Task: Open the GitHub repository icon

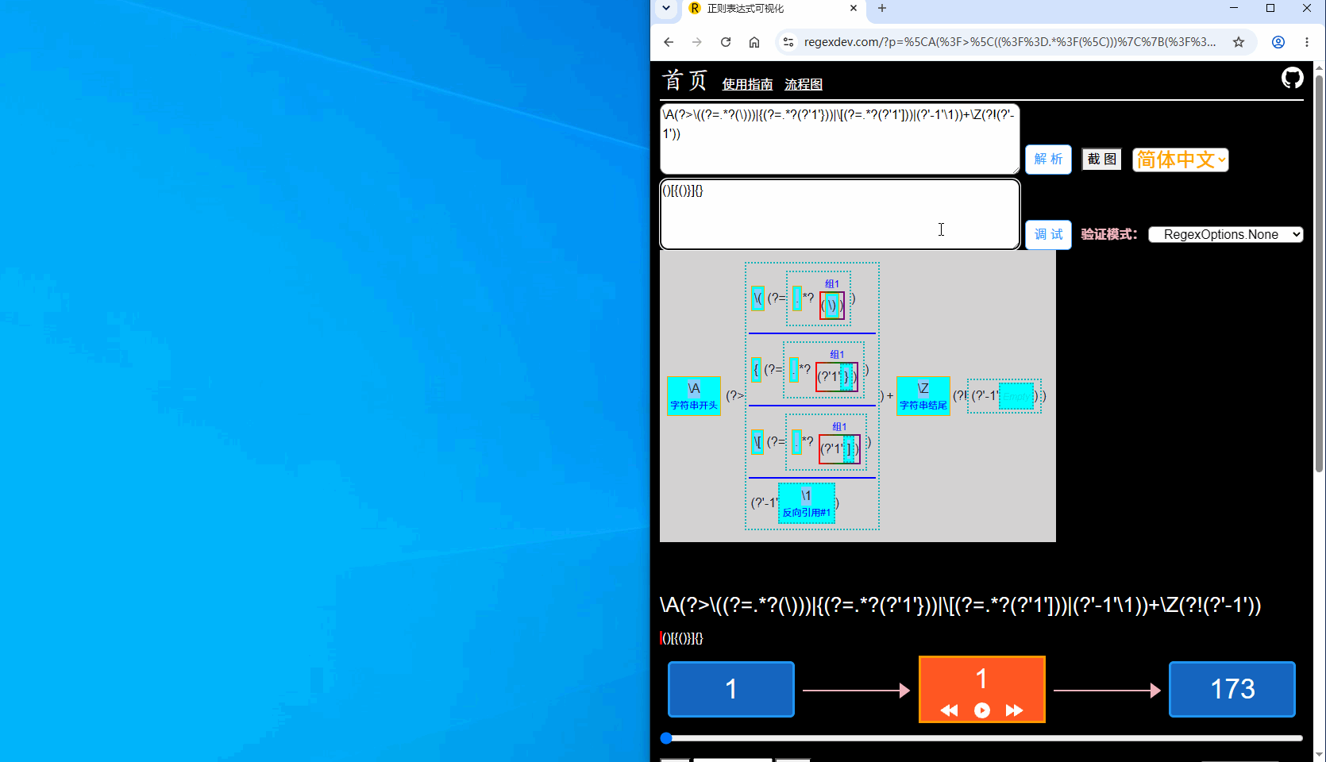Action: pyautogui.click(x=1293, y=78)
